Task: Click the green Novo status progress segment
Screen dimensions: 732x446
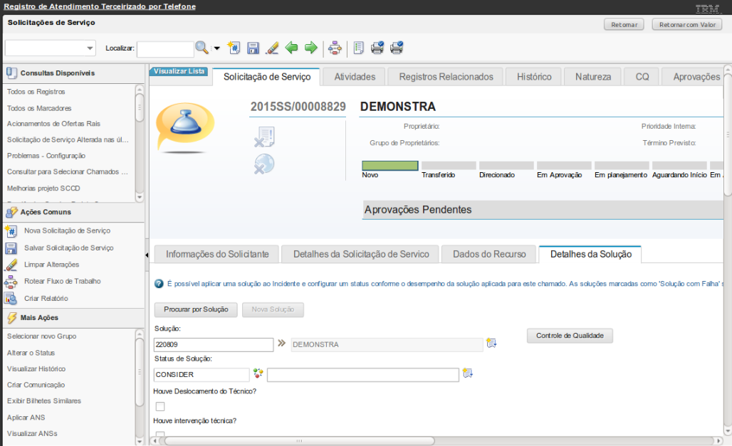Action: pos(389,165)
